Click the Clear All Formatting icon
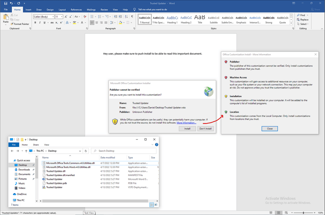 [x=85, y=17]
